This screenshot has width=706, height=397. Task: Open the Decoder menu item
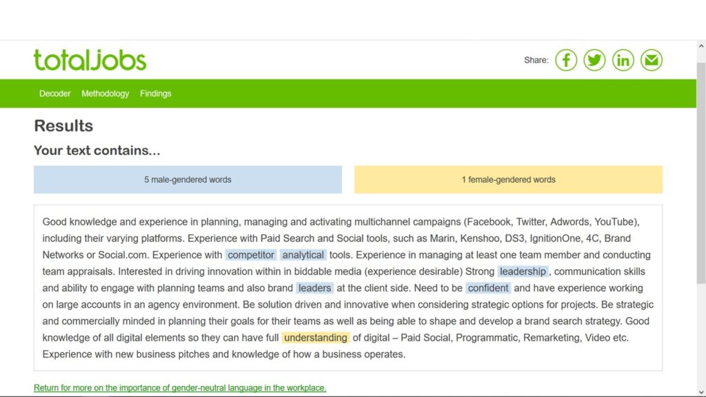tap(55, 94)
